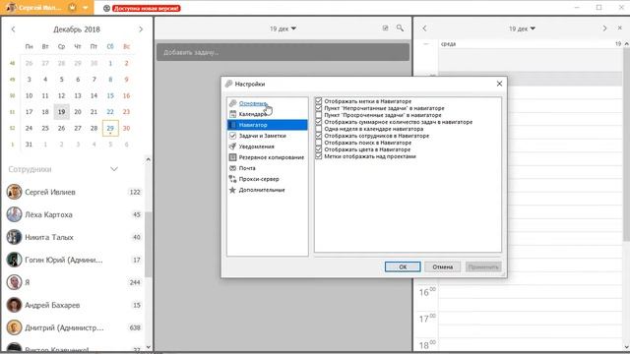Select December 7 in the calendar
This screenshot has height=354, width=630.
(94, 80)
